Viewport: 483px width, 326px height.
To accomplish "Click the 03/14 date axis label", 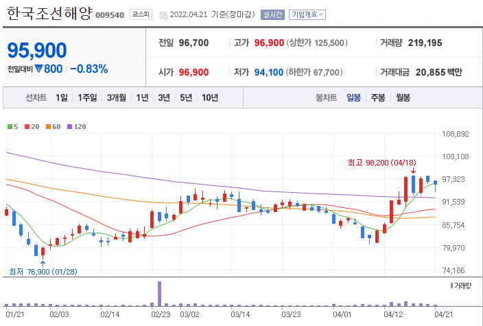I will tap(240, 314).
